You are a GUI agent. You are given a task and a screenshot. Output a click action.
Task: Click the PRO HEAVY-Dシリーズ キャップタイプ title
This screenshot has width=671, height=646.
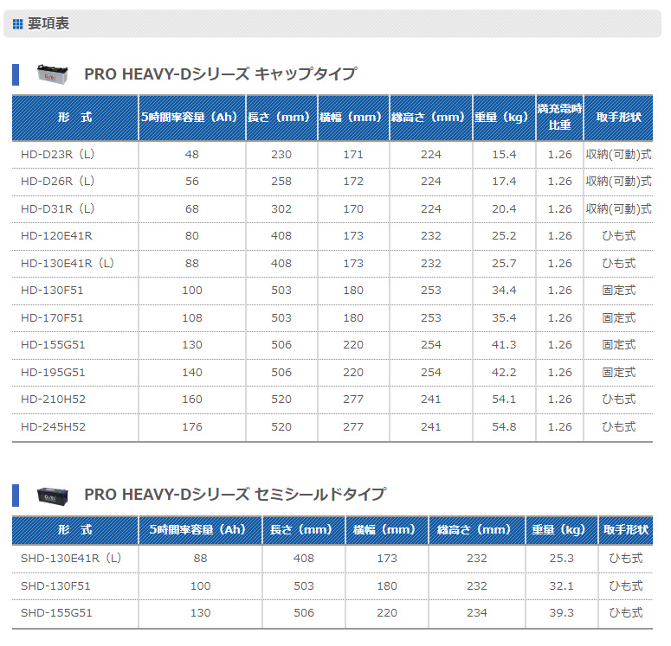tap(220, 74)
